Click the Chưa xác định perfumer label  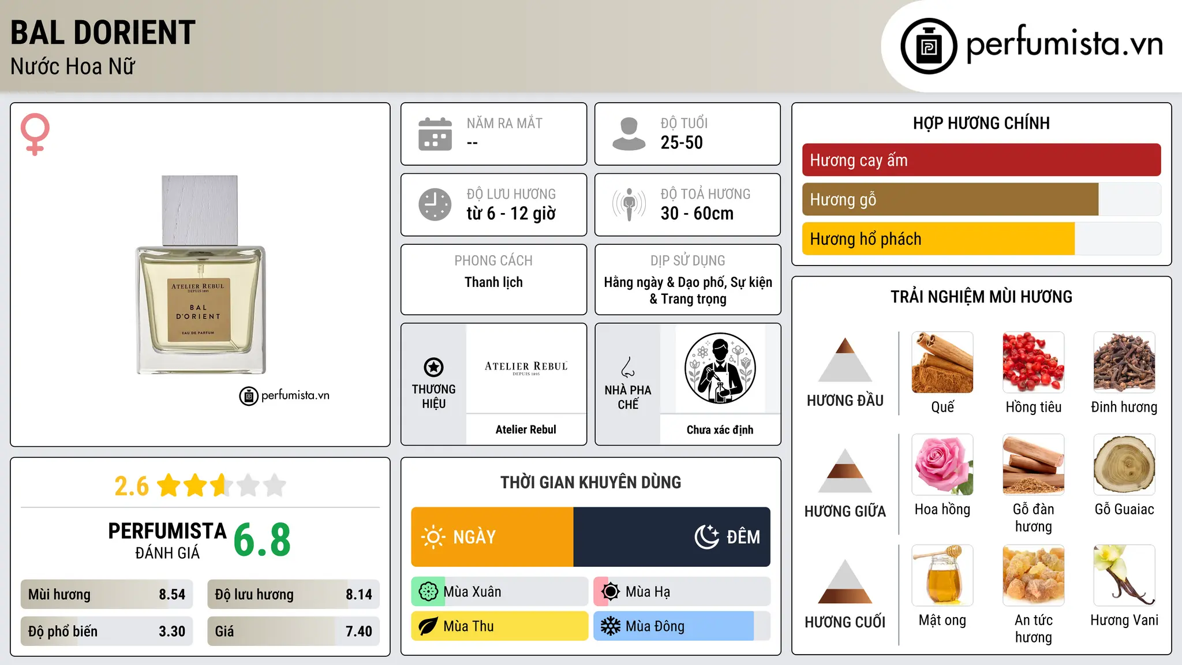(x=720, y=429)
